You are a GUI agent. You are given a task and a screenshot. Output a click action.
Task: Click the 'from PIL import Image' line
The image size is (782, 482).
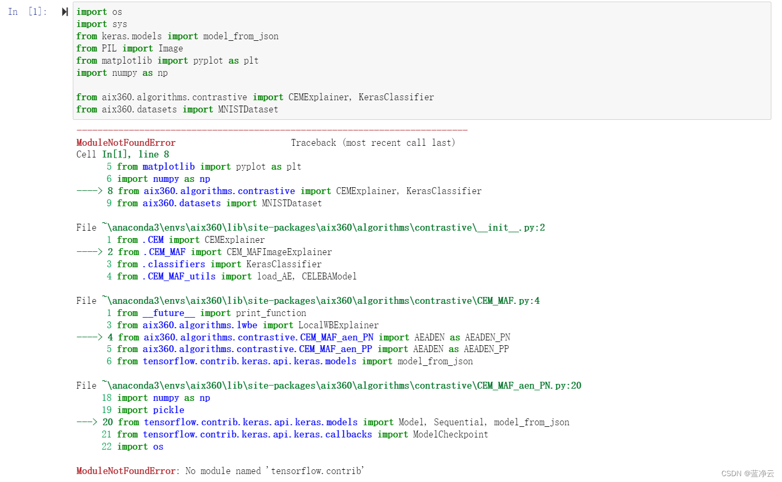[130, 48]
